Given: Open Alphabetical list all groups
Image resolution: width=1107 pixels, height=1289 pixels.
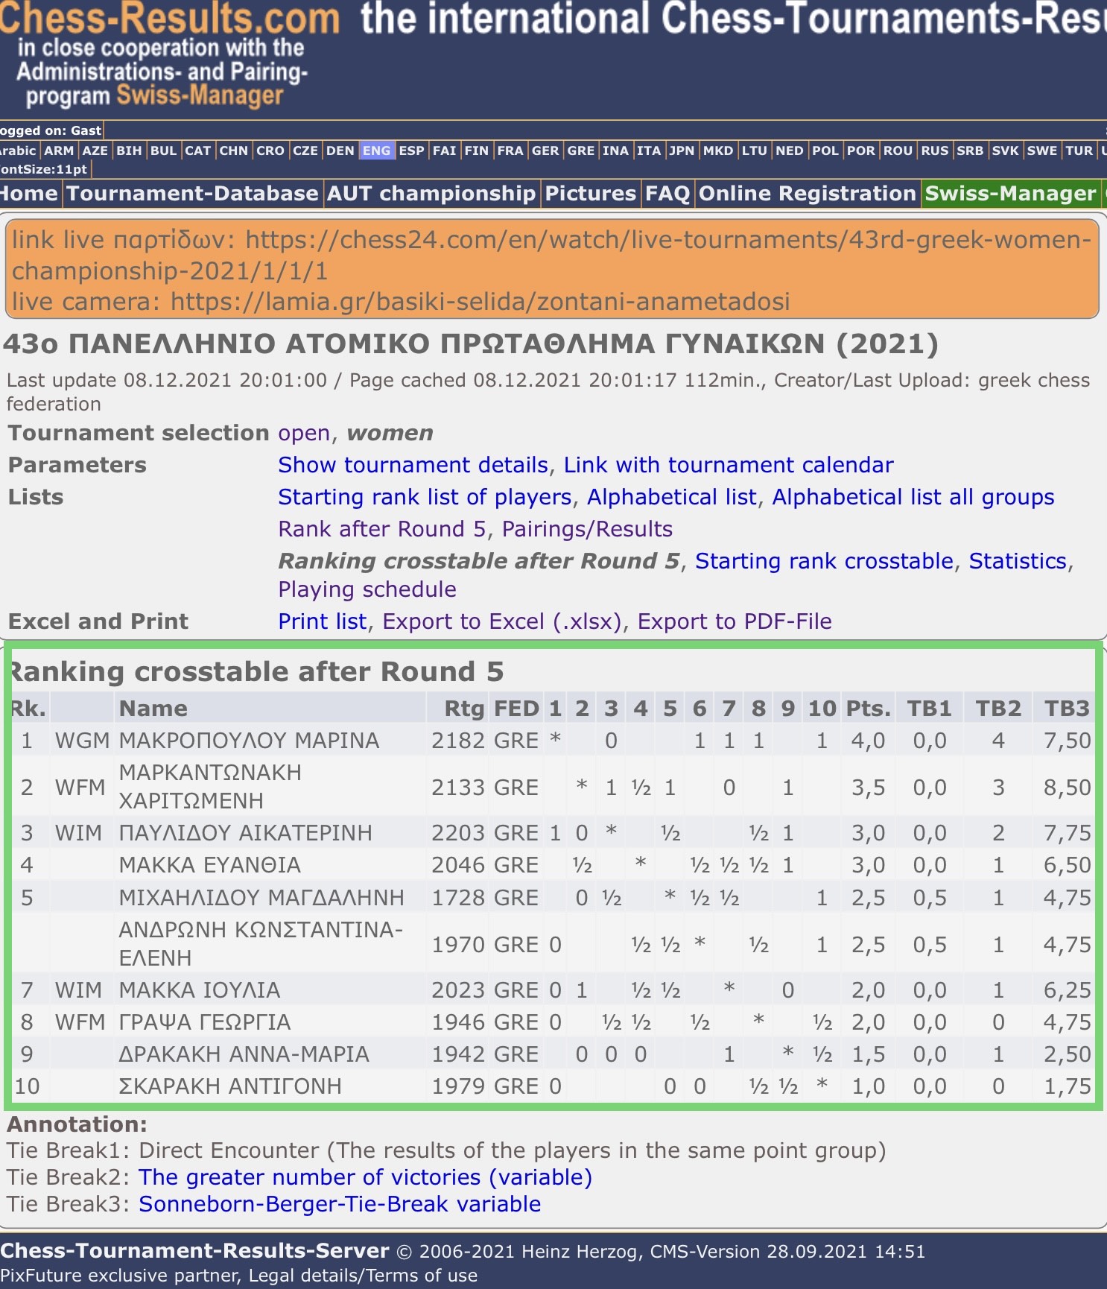Looking at the screenshot, I should pyautogui.click(x=913, y=497).
